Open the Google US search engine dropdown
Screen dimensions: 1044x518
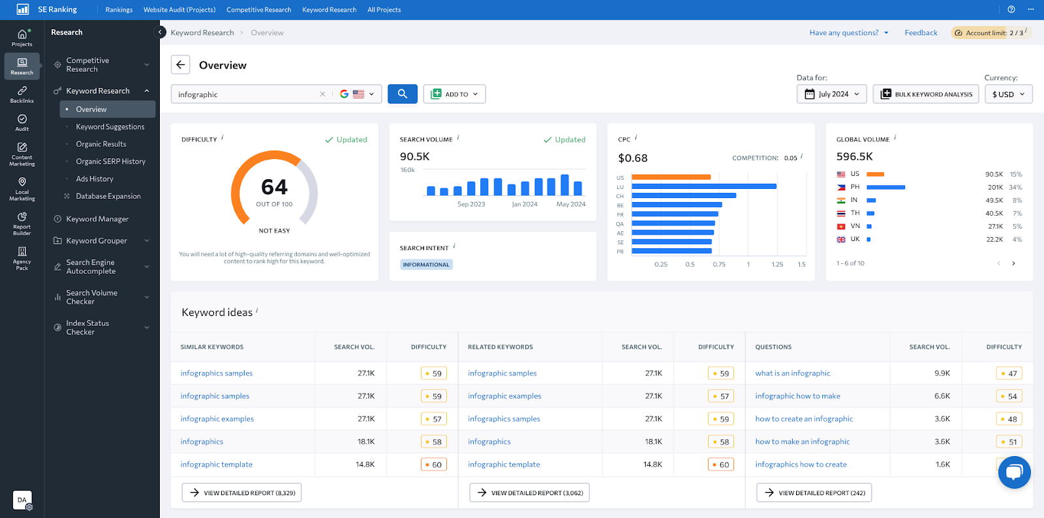(358, 94)
